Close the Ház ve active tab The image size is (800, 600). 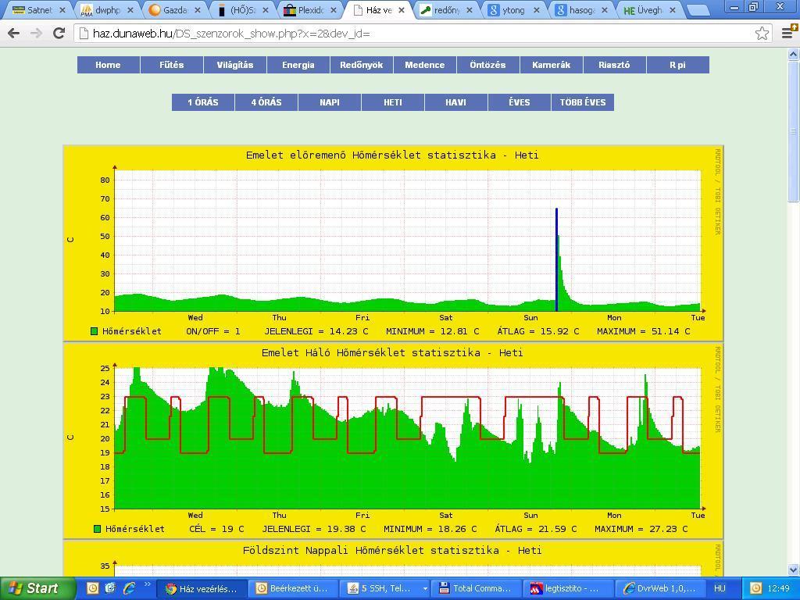click(402, 10)
